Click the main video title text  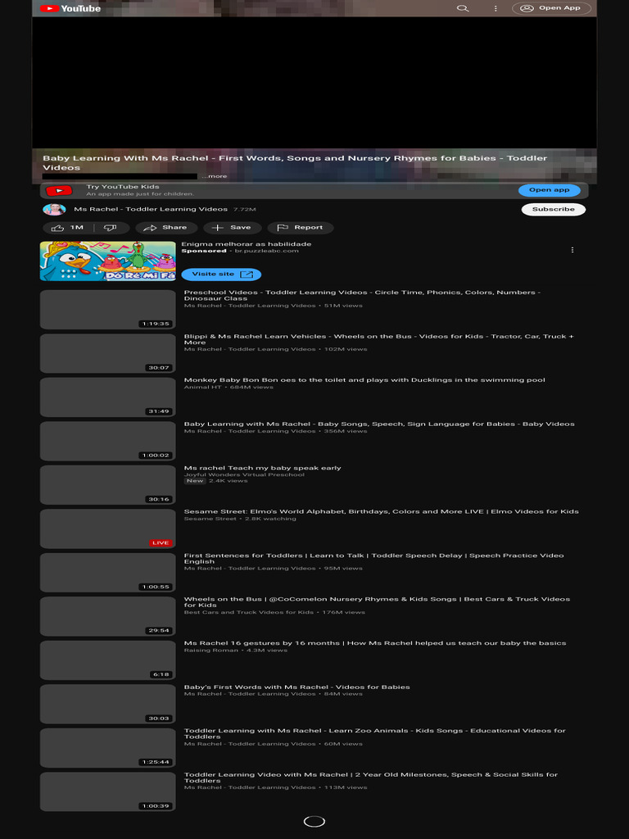point(295,163)
